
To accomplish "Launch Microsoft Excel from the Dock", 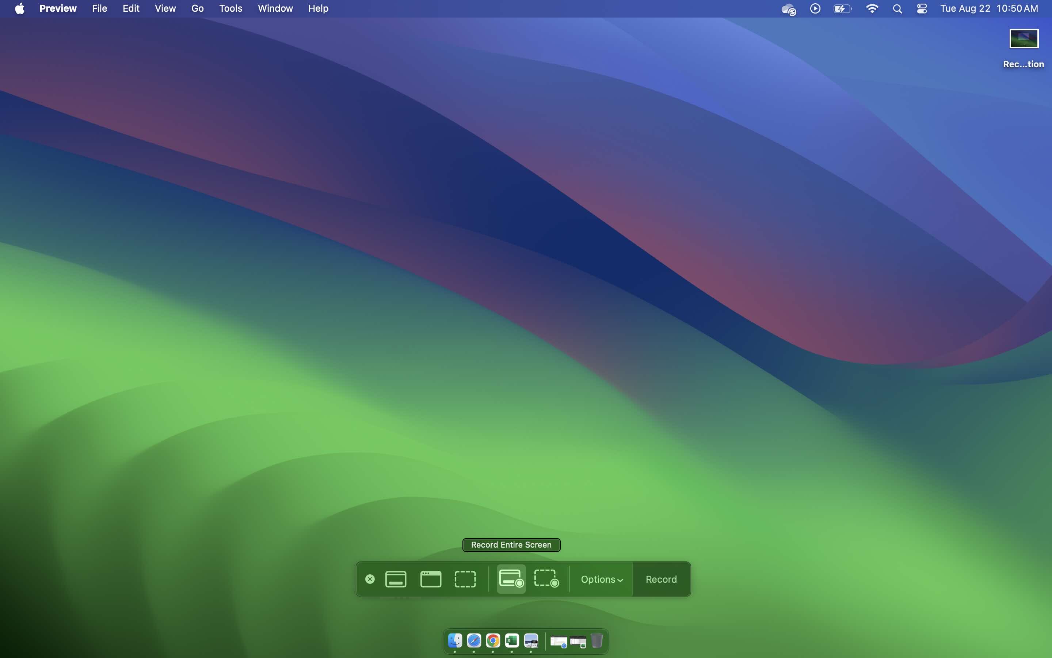I will [512, 640].
